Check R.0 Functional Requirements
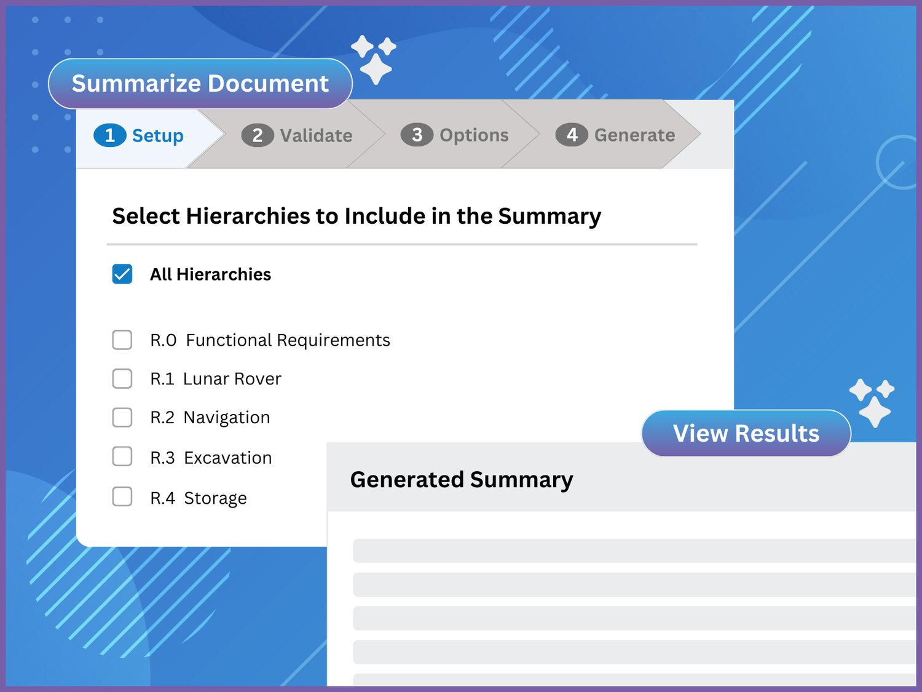The height and width of the screenshot is (692, 922). [122, 340]
